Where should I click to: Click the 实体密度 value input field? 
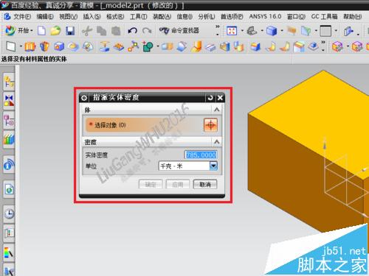point(201,155)
